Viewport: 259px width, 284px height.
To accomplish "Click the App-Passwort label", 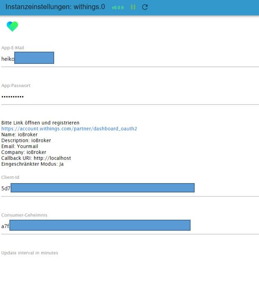I will [16, 85].
